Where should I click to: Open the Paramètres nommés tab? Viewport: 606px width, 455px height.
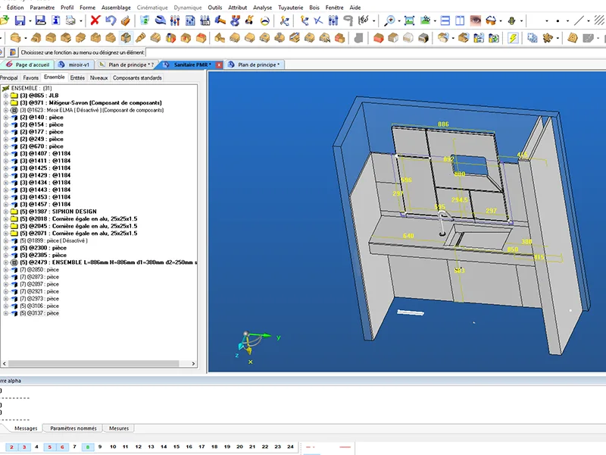[72, 428]
